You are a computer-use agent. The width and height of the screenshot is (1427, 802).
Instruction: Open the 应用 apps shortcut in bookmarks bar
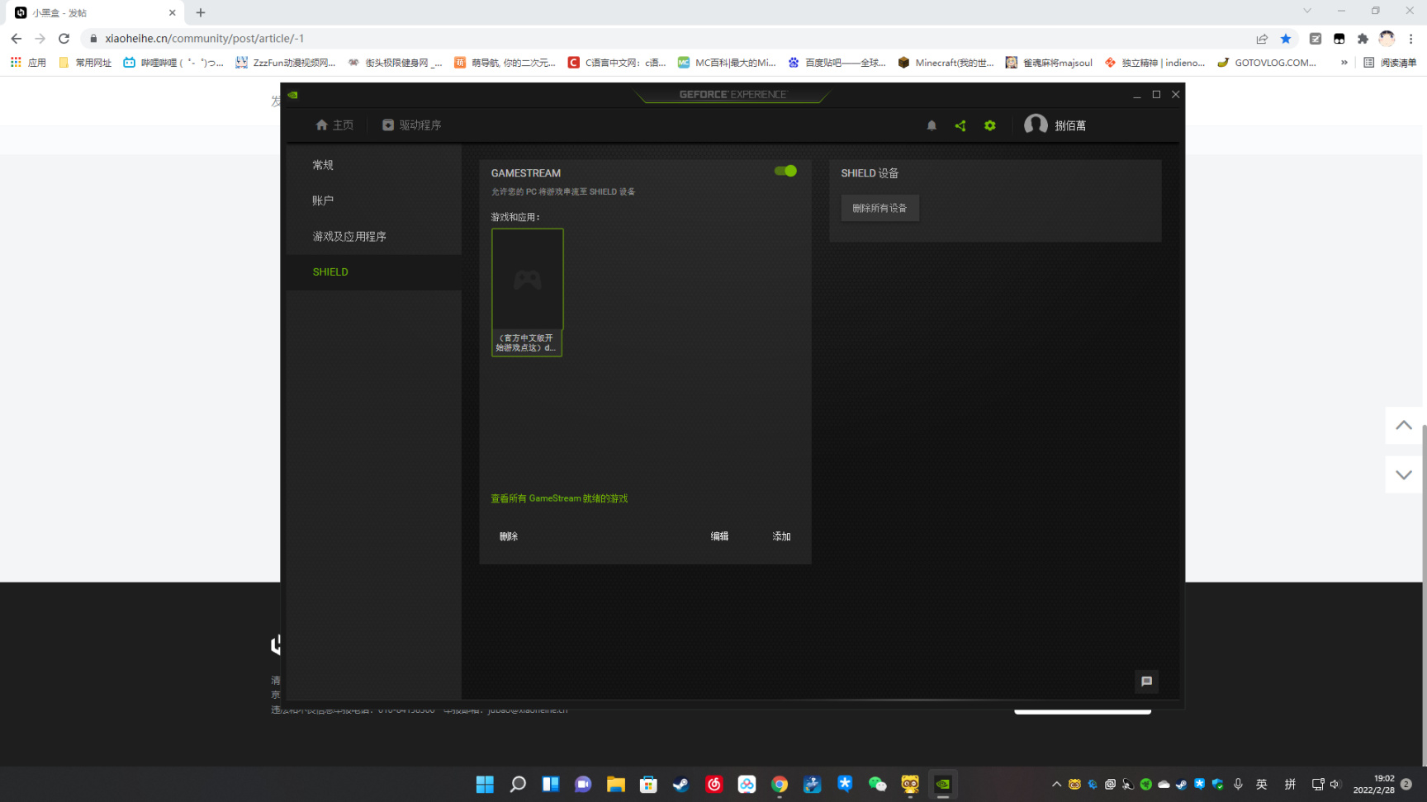point(28,63)
